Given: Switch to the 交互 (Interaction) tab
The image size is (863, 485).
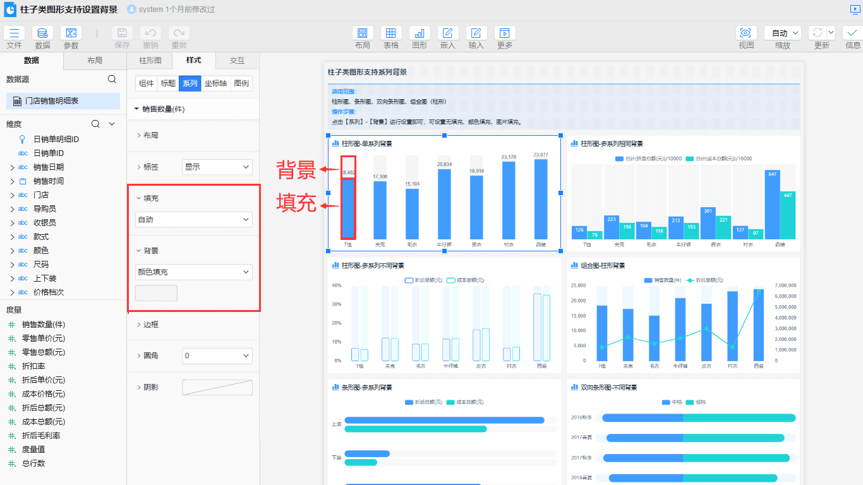Looking at the screenshot, I should click(x=237, y=61).
